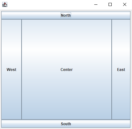Click the "East" text label

(x=121, y=70)
